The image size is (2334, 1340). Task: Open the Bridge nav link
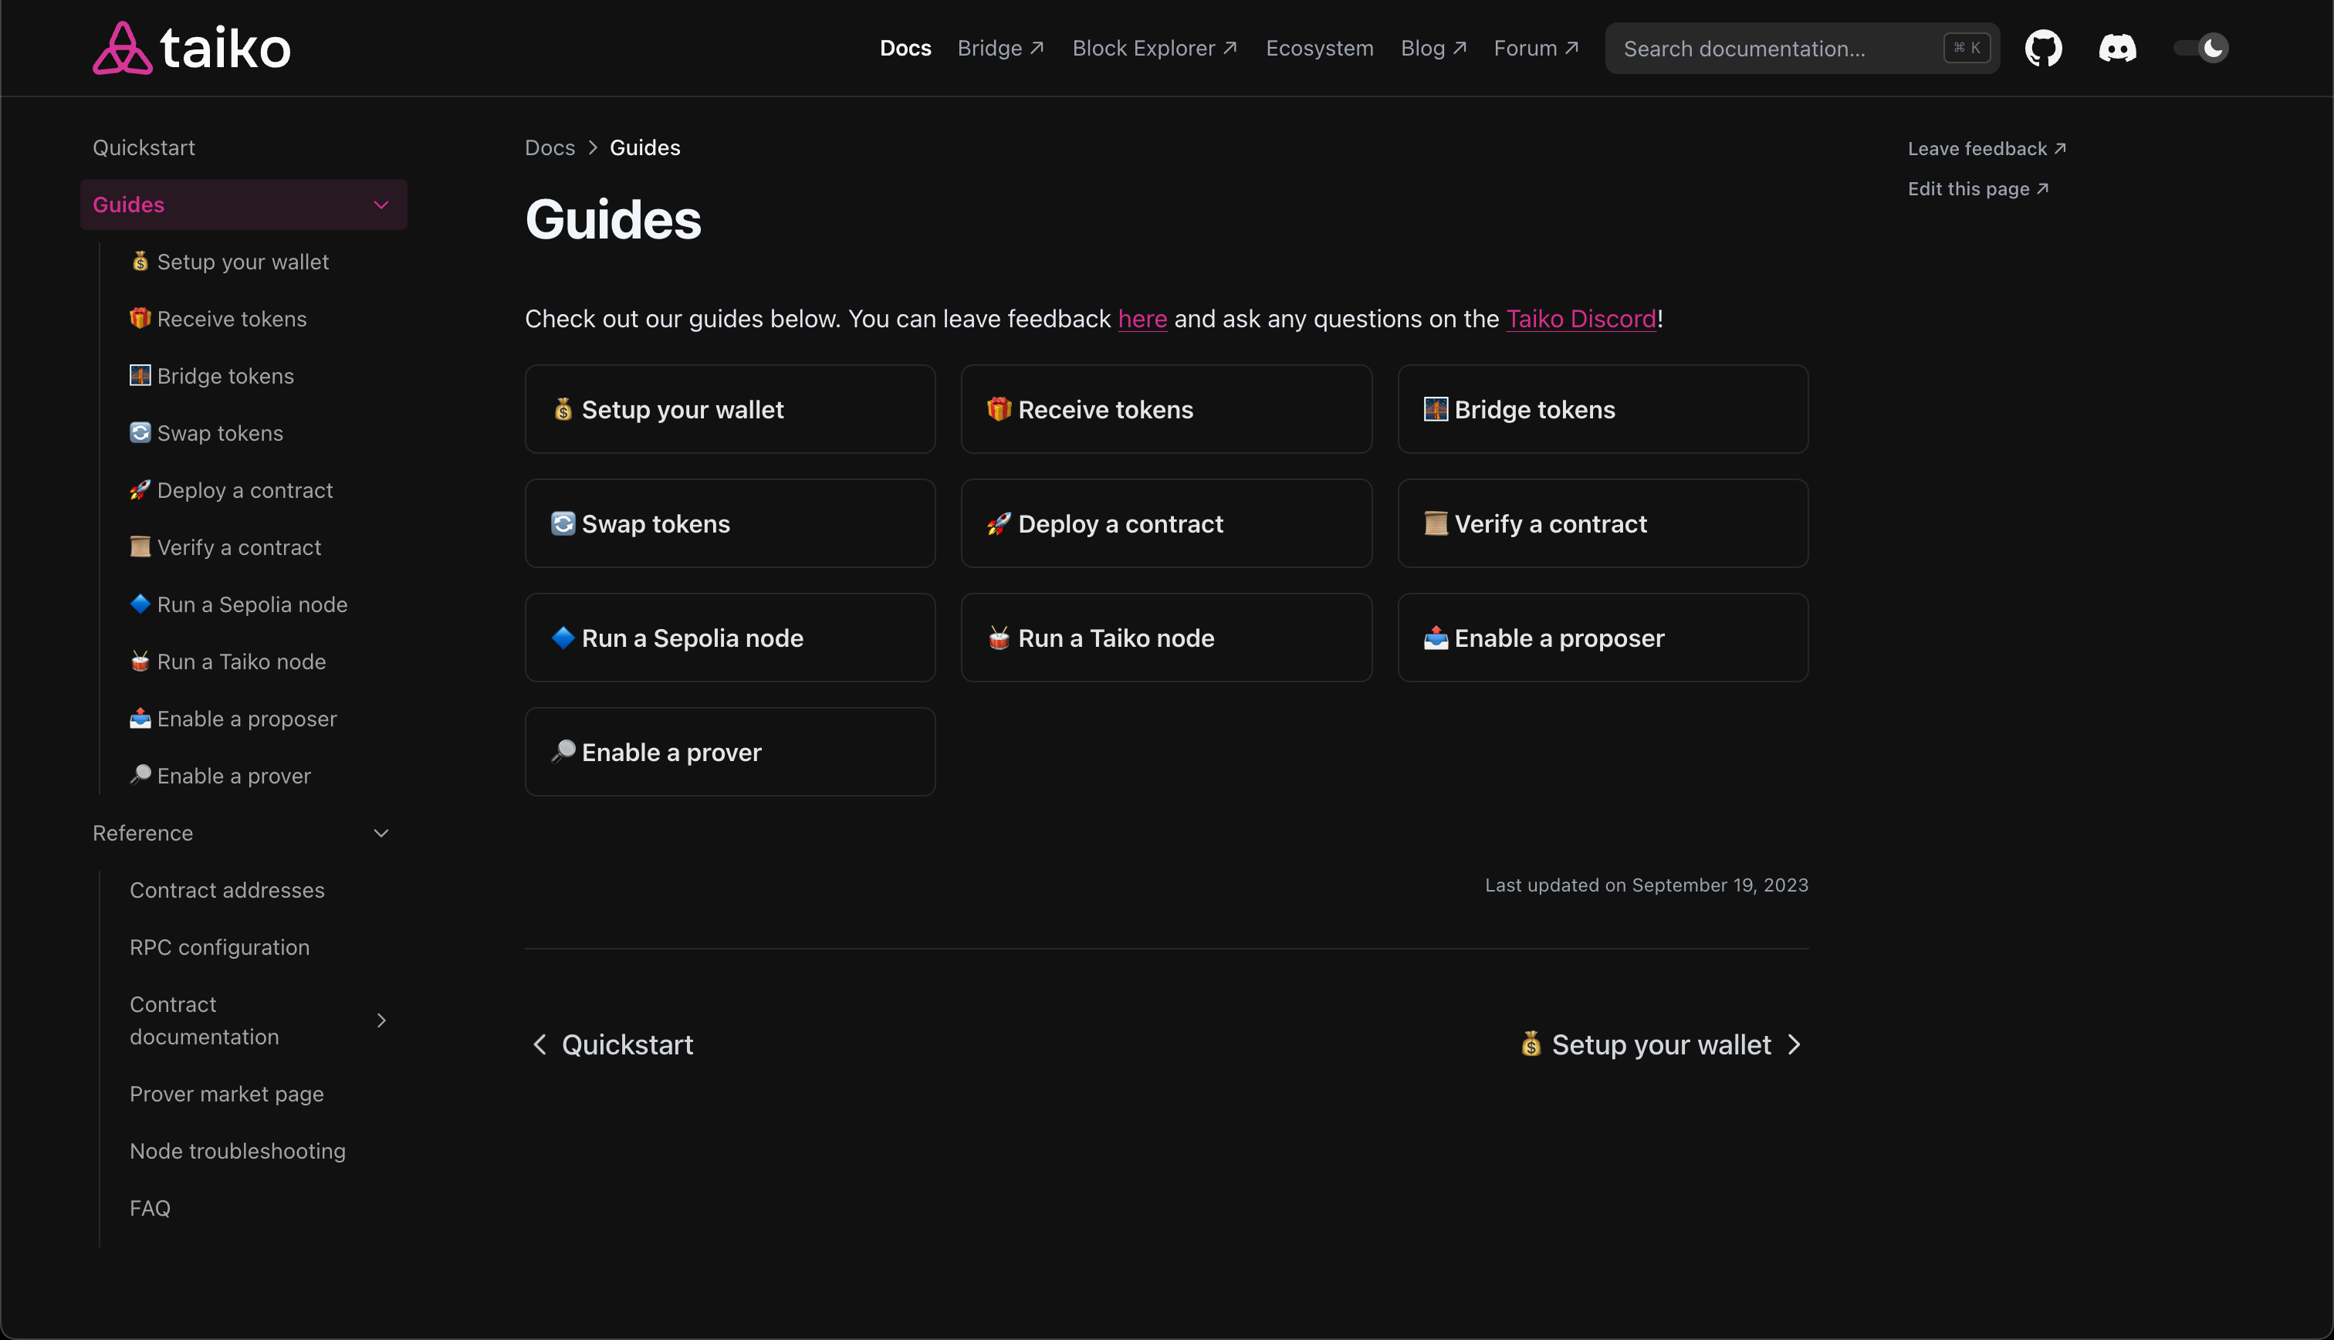point(1001,48)
